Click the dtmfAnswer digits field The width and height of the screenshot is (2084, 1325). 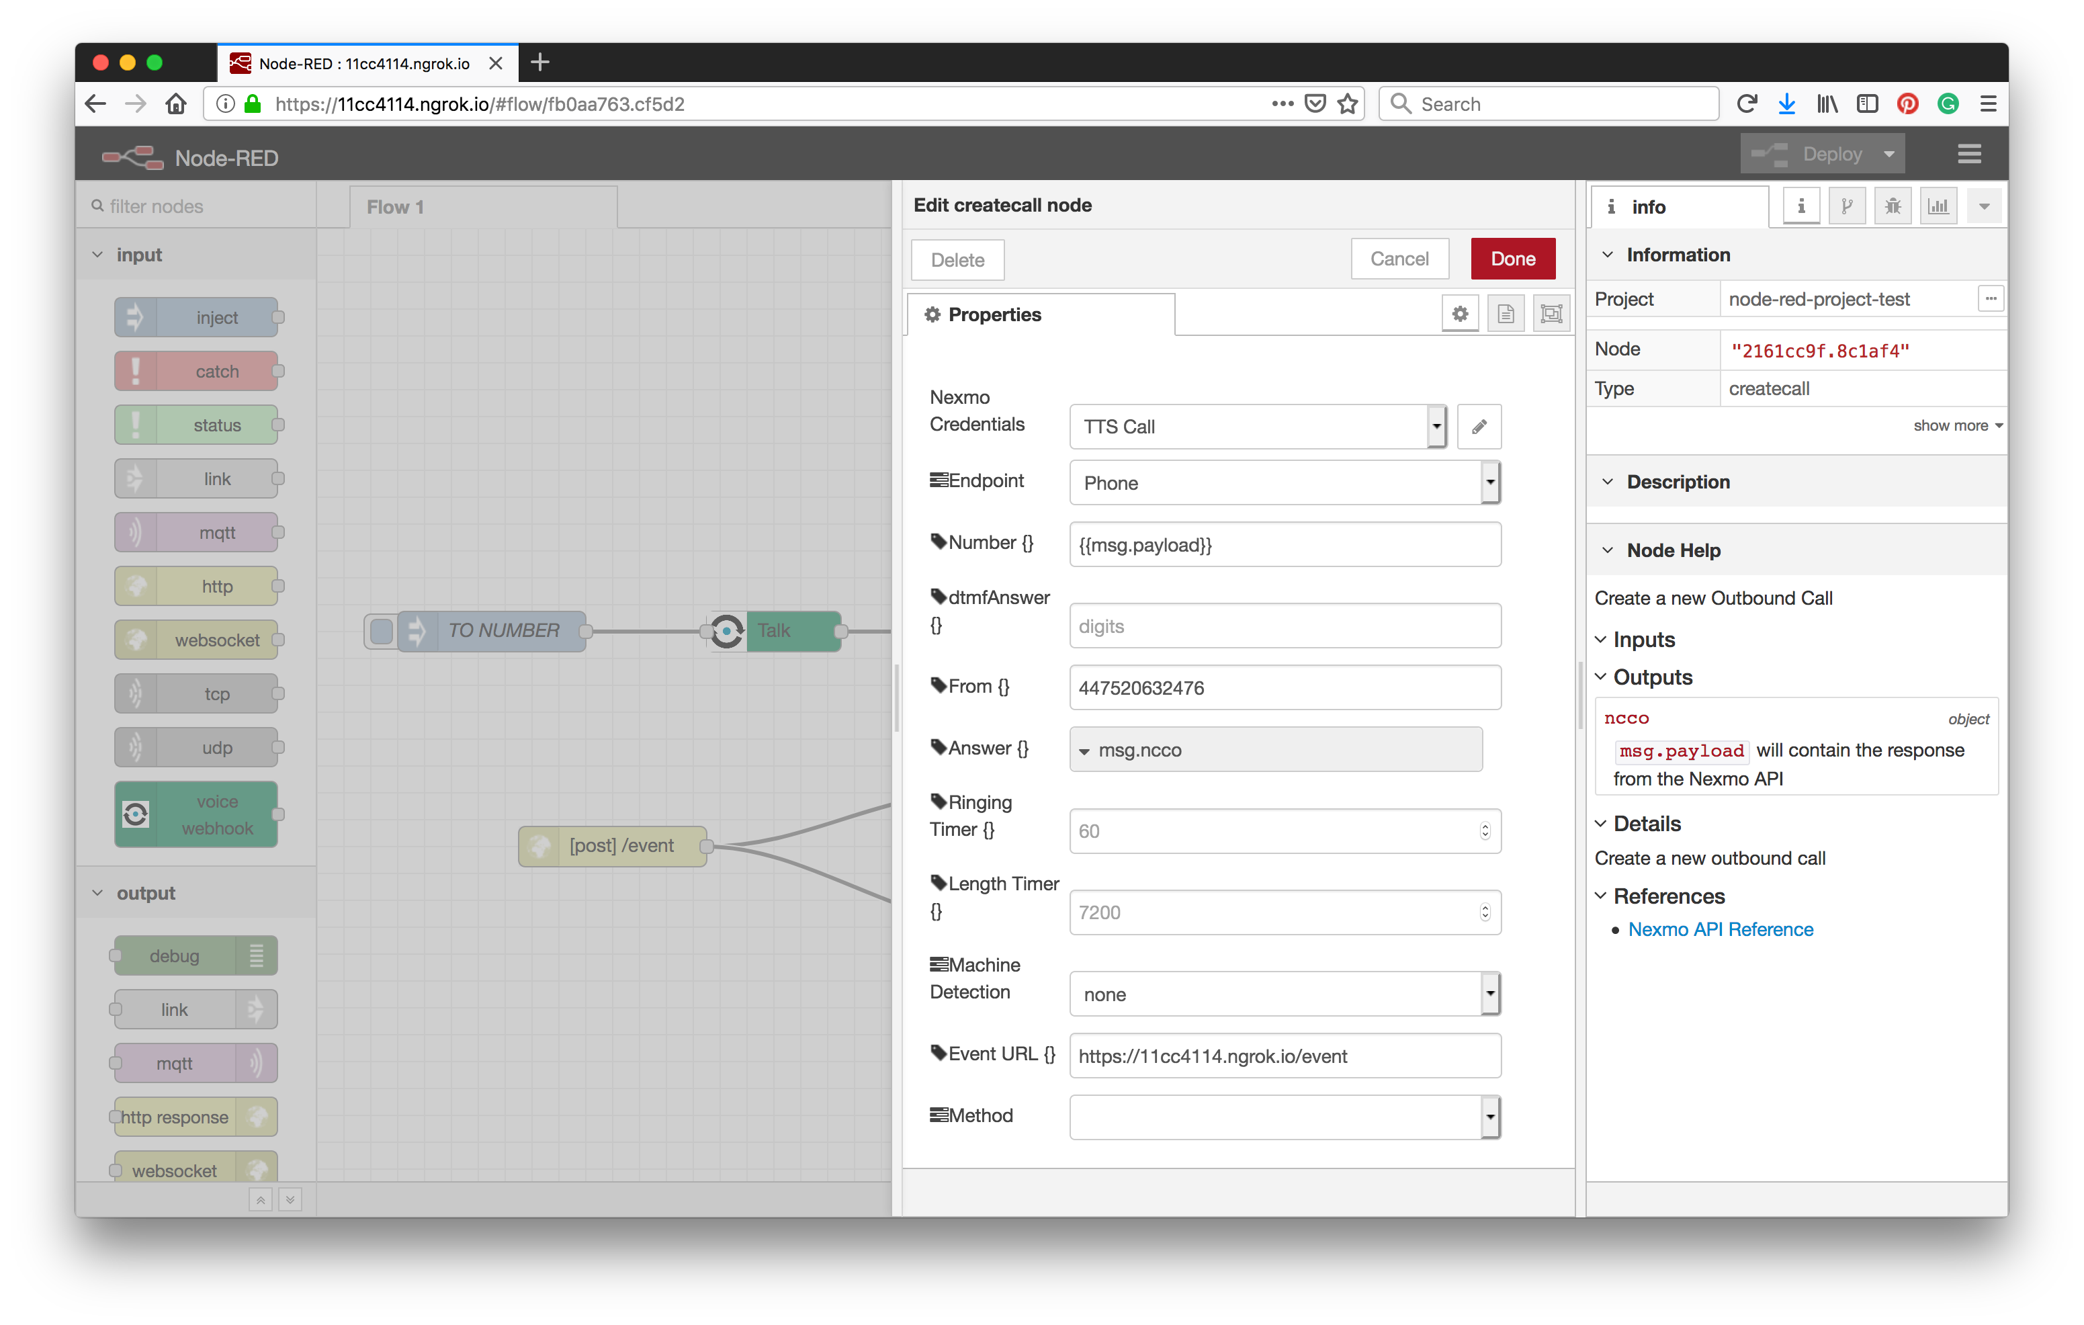click(1285, 626)
